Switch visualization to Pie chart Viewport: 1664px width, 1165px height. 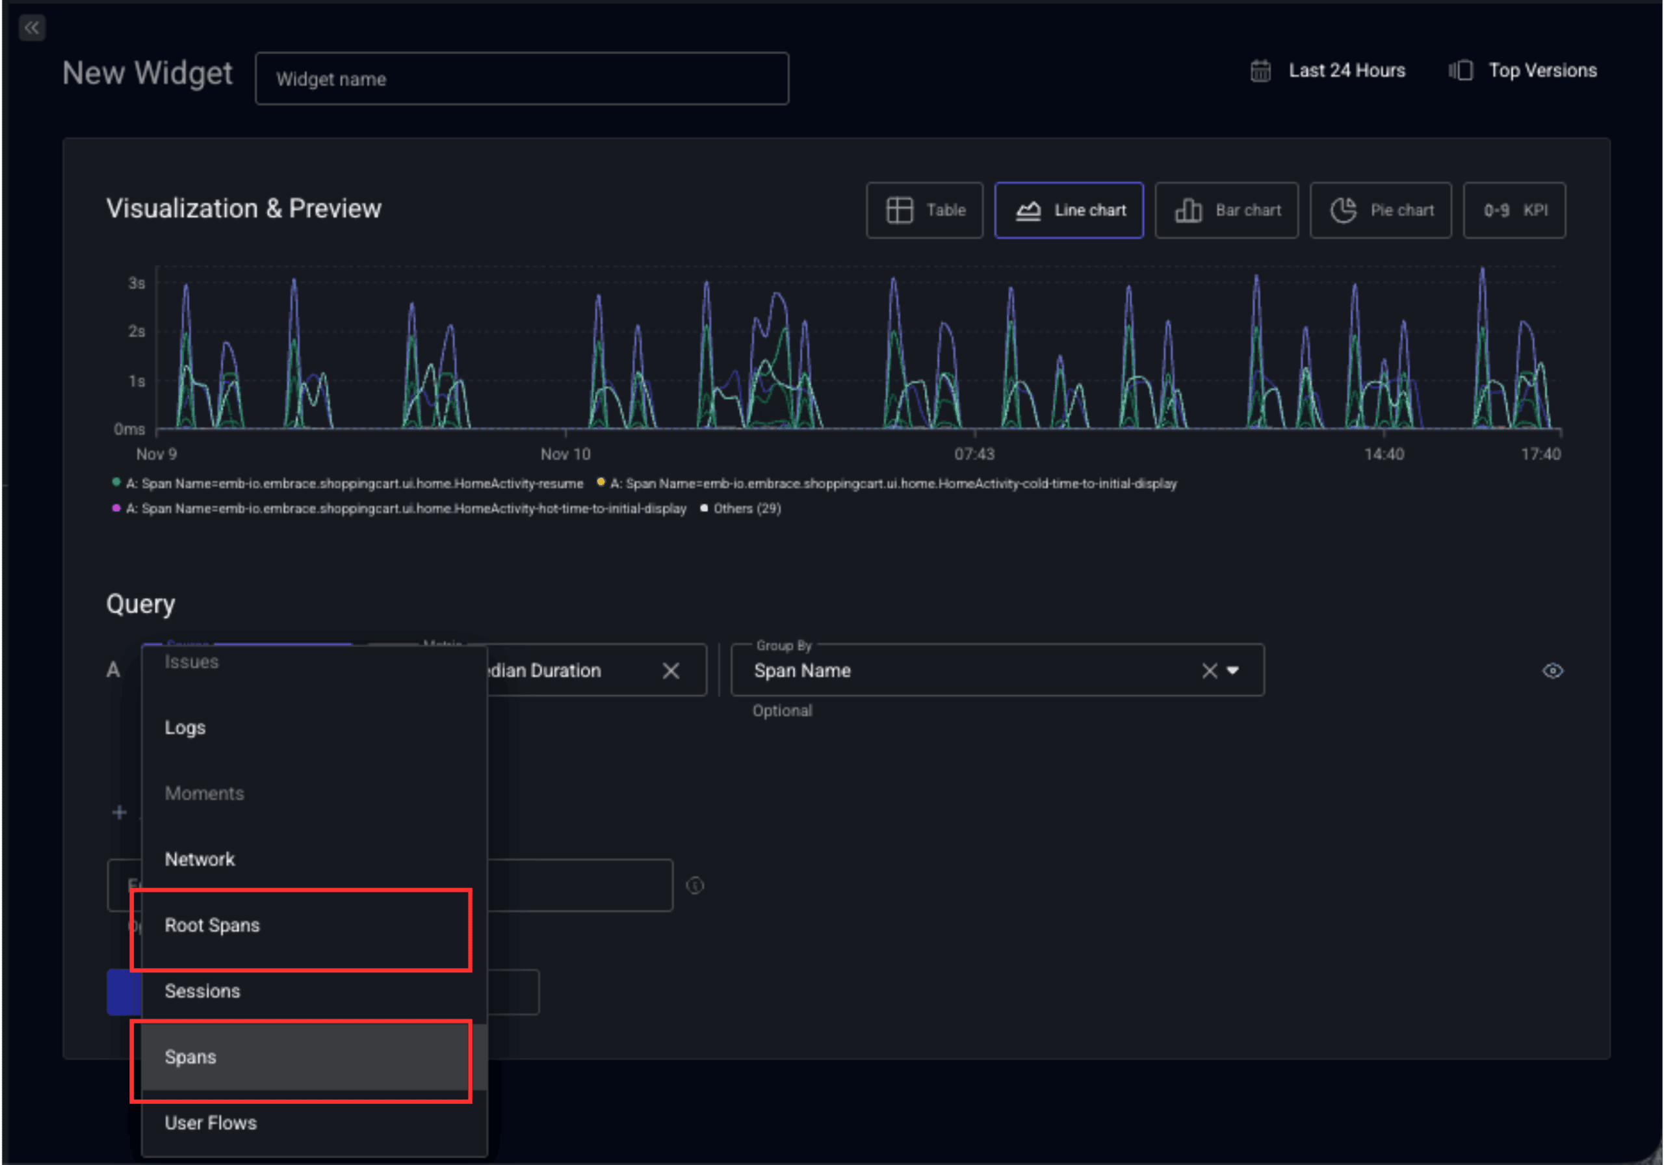point(1380,210)
